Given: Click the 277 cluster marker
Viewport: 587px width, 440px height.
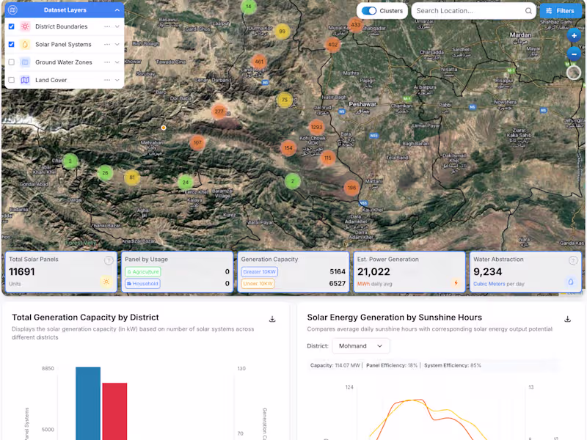Looking at the screenshot, I should (219, 111).
